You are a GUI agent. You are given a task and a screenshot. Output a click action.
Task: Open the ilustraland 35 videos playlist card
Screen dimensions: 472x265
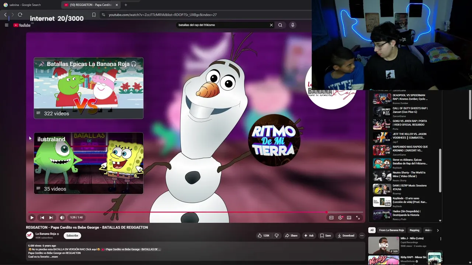pos(88,163)
